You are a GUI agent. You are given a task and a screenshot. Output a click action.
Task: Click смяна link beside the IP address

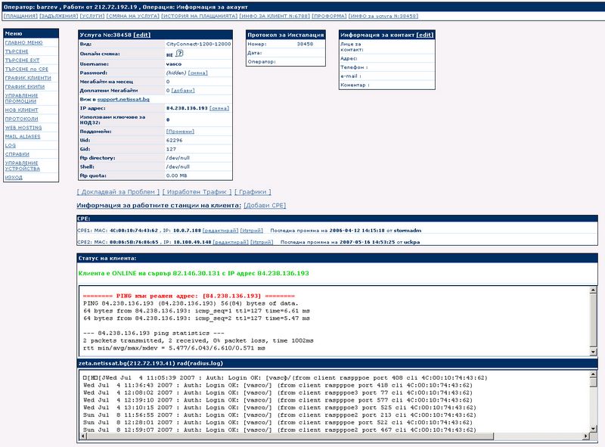219,108
